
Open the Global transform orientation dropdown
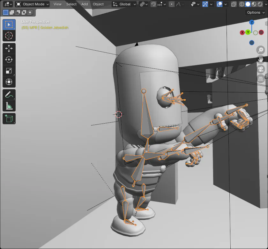pyautogui.click(x=124, y=4)
